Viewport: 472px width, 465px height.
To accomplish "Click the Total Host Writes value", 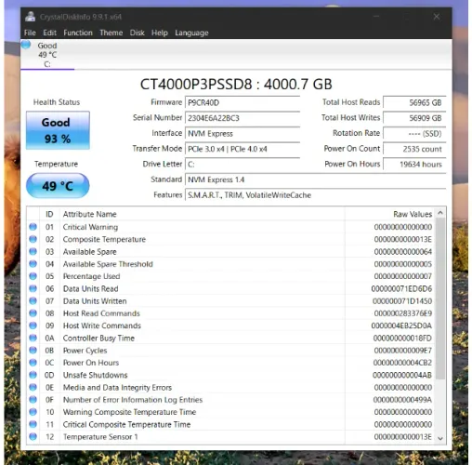I will (x=414, y=118).
